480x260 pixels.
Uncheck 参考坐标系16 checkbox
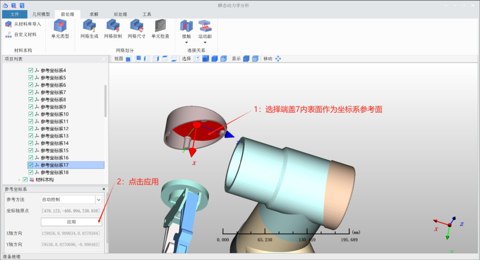(31, 158)
